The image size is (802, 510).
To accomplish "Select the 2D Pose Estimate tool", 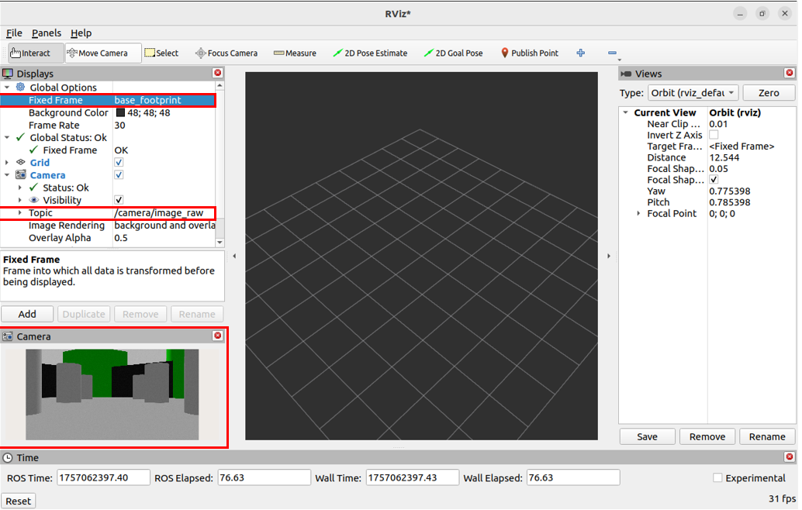I will pos(370,53).
